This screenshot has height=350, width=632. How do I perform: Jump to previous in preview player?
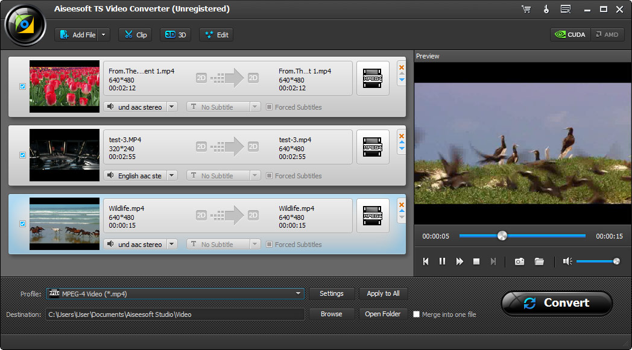[426, 261]
